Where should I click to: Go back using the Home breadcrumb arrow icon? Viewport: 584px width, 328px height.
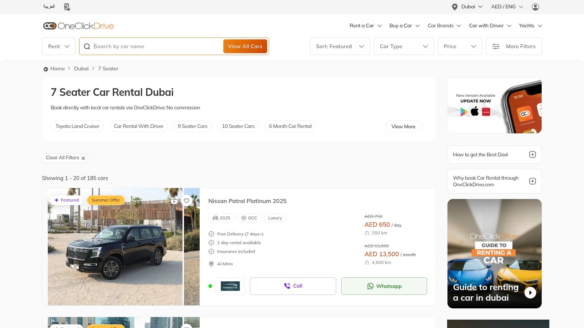click(46, 69)
